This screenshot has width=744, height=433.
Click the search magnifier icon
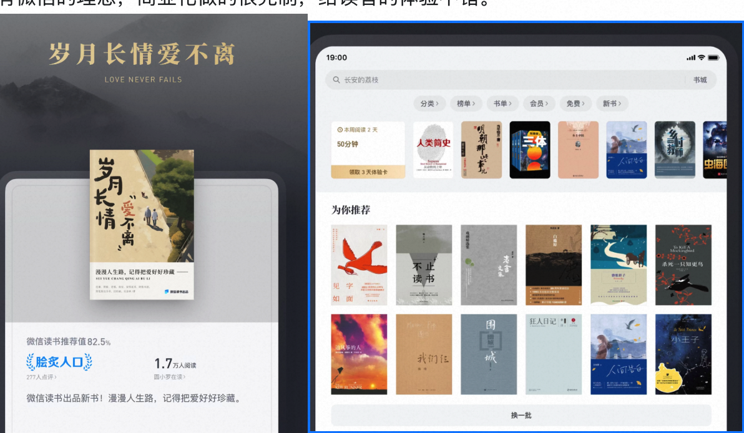pyautogui.click(x=336, y=80)
